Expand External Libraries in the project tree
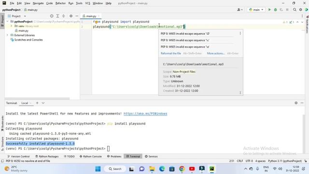The height and width of the screenshot is (174, 309). point(8,35)
